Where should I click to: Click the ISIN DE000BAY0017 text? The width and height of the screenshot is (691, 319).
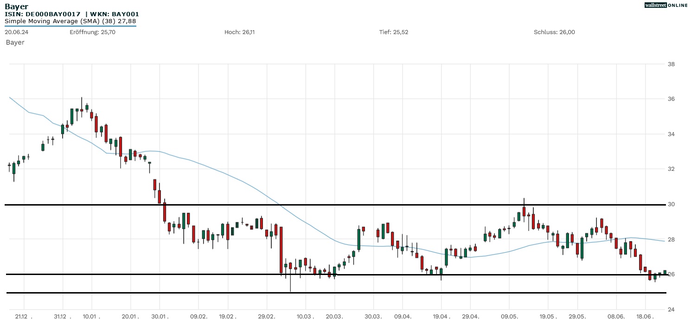(x=43, y=14)
